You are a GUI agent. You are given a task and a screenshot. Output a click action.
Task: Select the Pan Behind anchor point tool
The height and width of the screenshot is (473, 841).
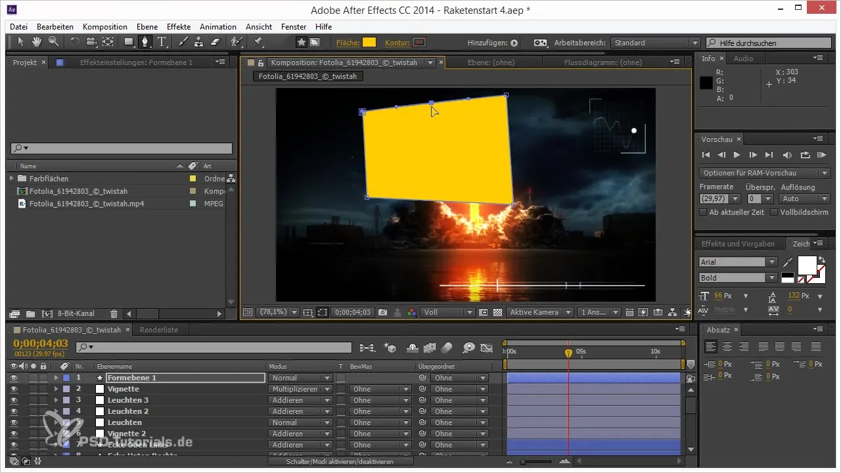(108, 42)
